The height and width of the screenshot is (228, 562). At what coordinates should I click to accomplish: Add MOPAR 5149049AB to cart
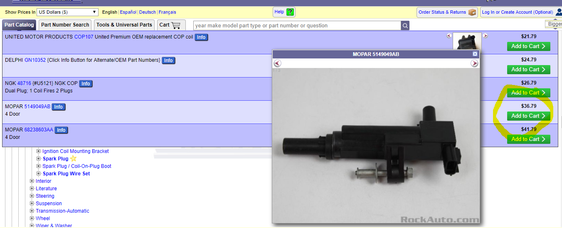pos(528,116)
